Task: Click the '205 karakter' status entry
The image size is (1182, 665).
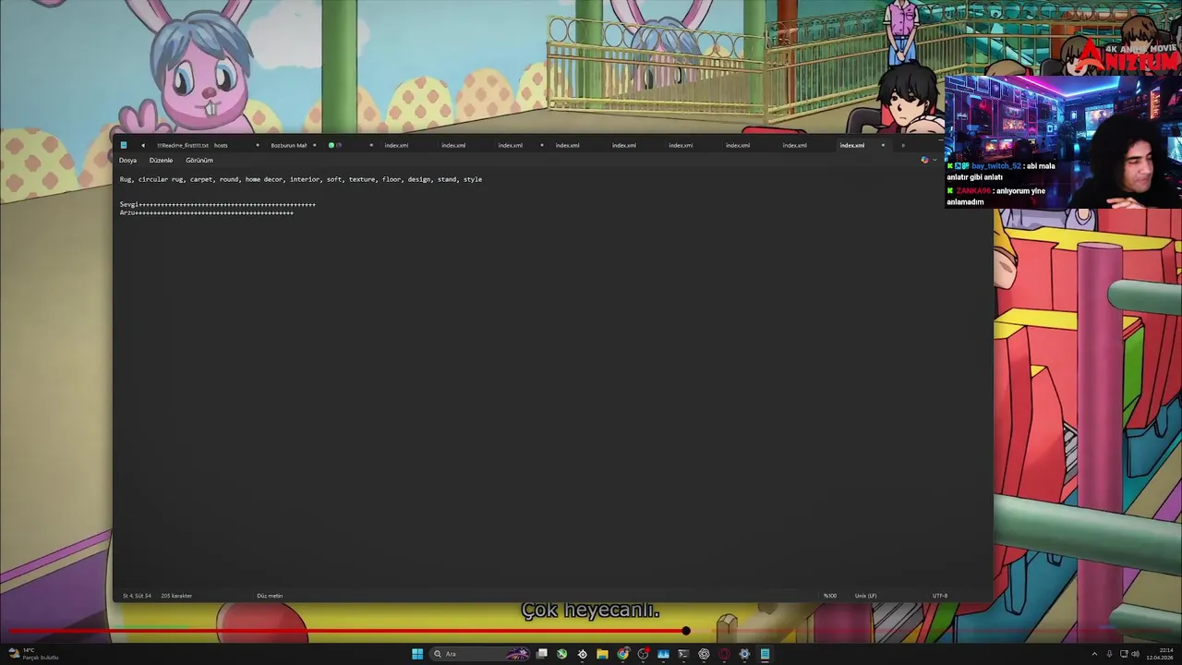Action: tap(176, 596)
